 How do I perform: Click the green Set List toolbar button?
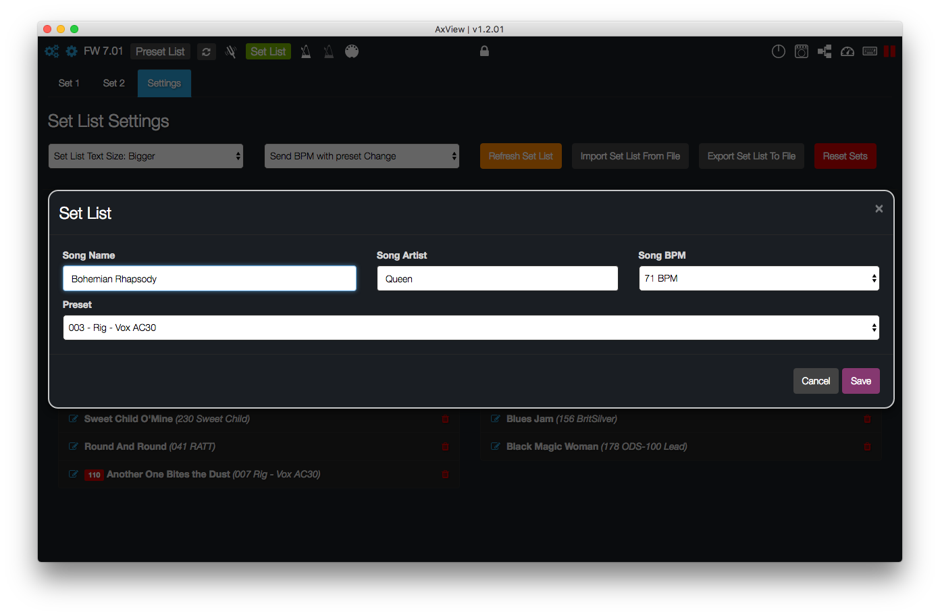tap(268, 51)
